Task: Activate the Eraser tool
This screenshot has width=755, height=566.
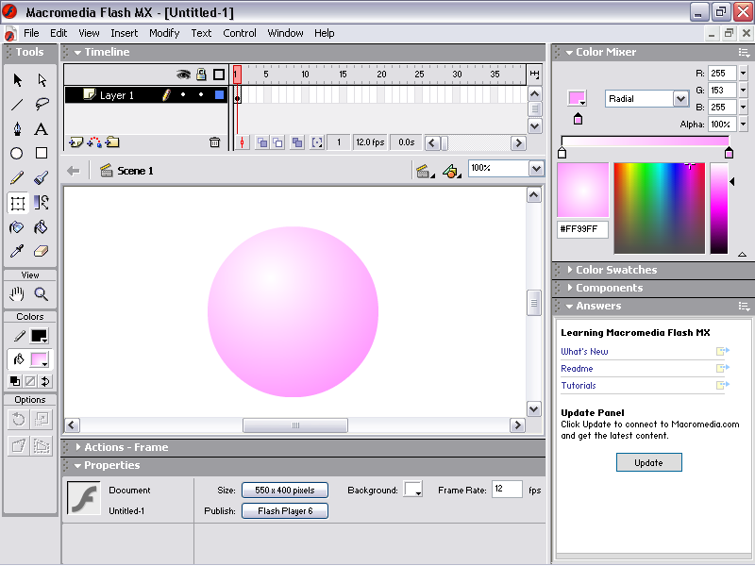Action: pyautogui.click(x=42, y=252)
